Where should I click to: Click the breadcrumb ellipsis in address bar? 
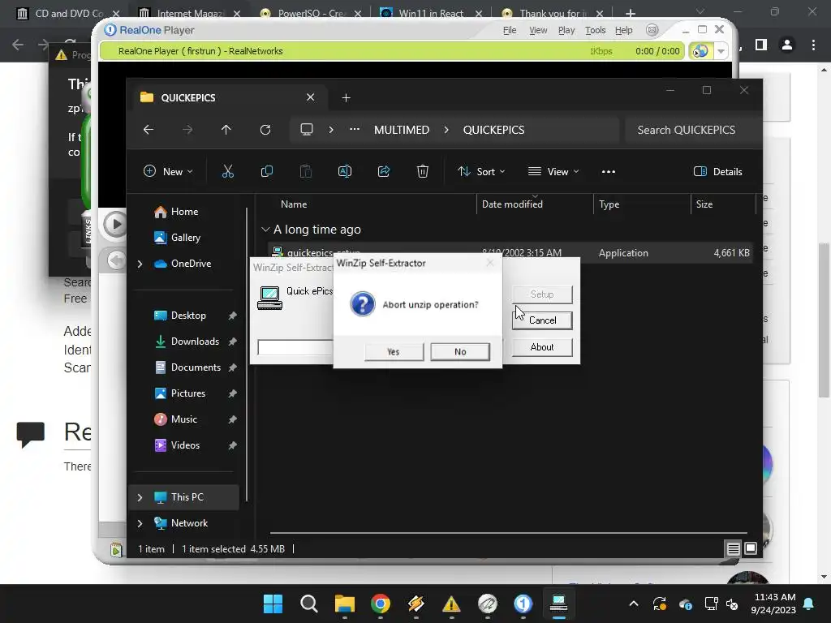(x=355, y=129)
